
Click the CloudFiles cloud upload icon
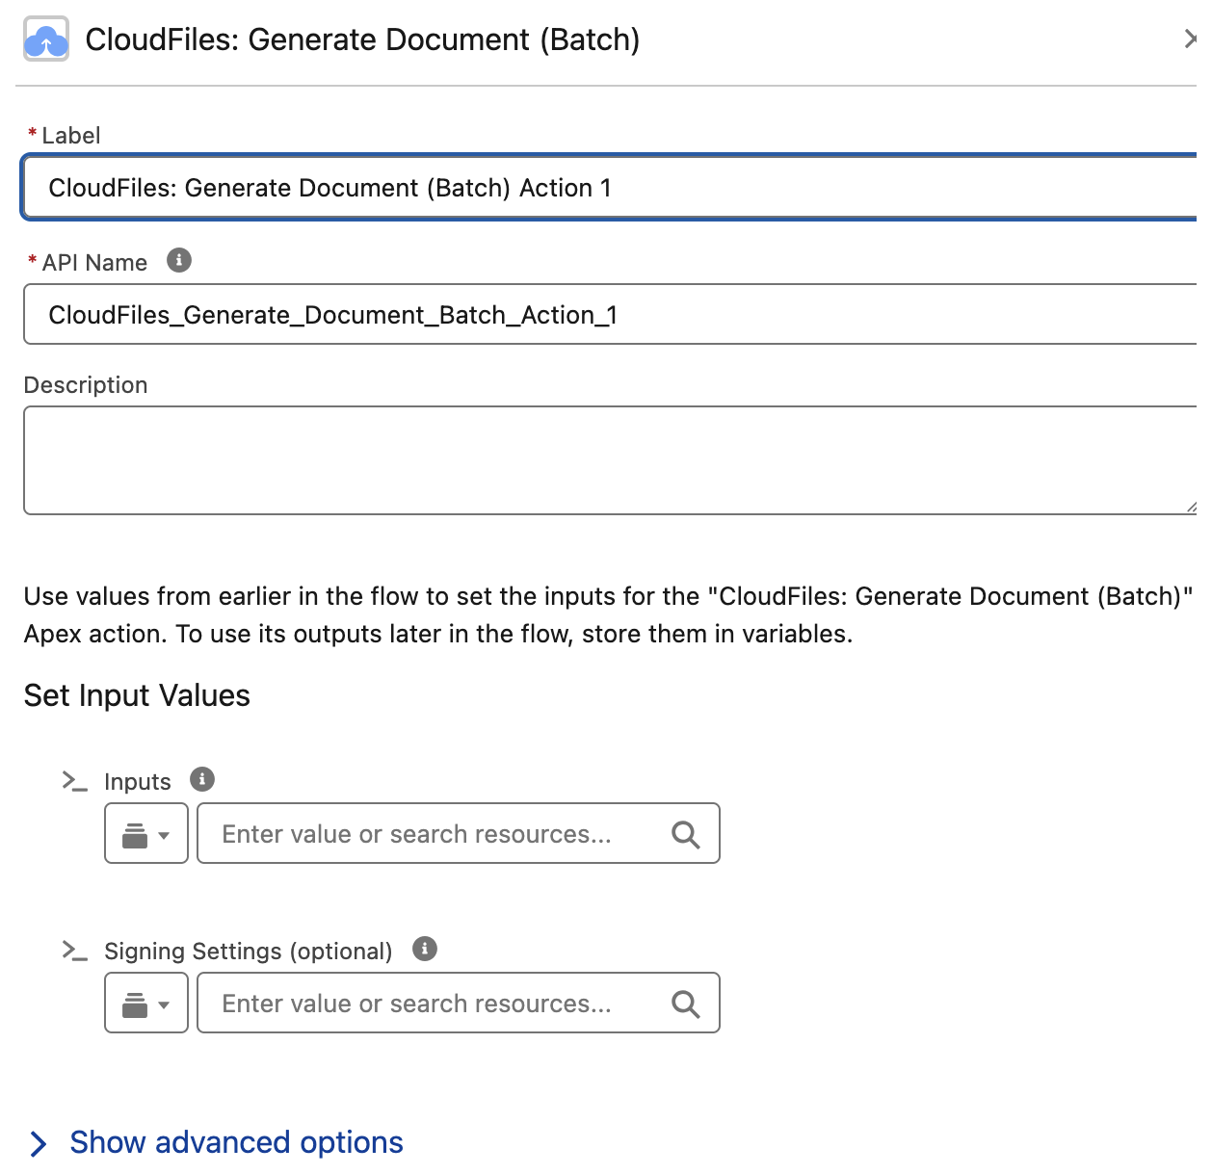(x=46, y=39)
